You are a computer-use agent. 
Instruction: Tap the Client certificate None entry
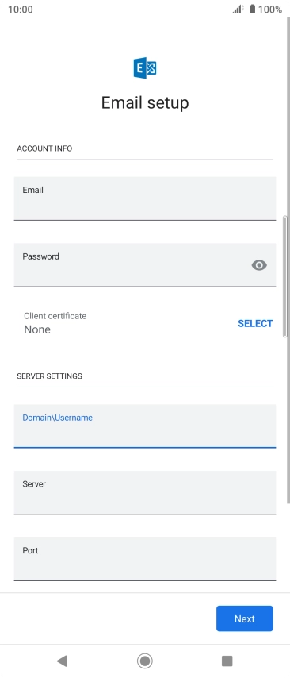(x=55, y=323)
